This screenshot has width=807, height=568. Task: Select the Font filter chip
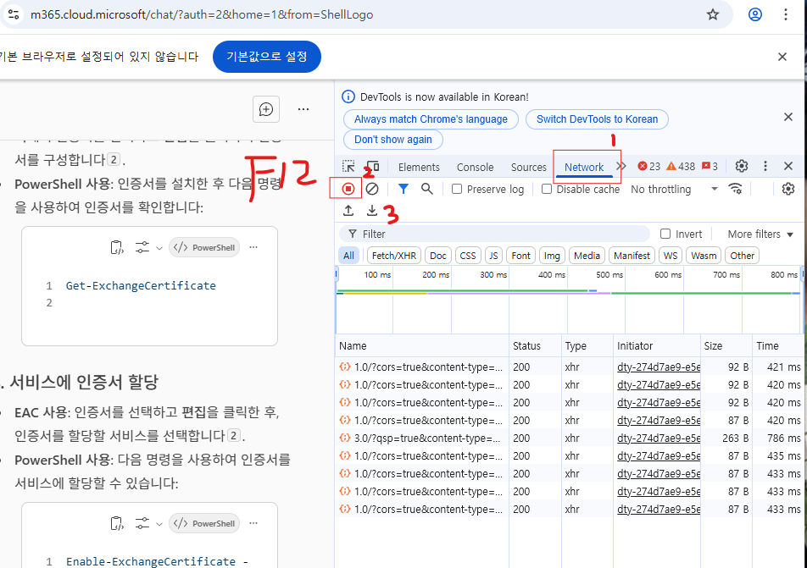click(520, 256)
